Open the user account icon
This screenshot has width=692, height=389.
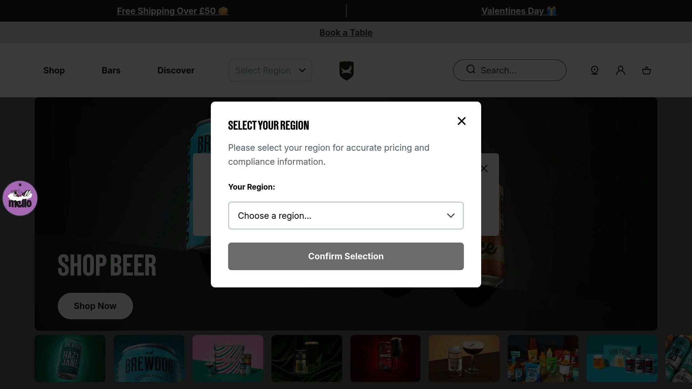pos(620,70)
